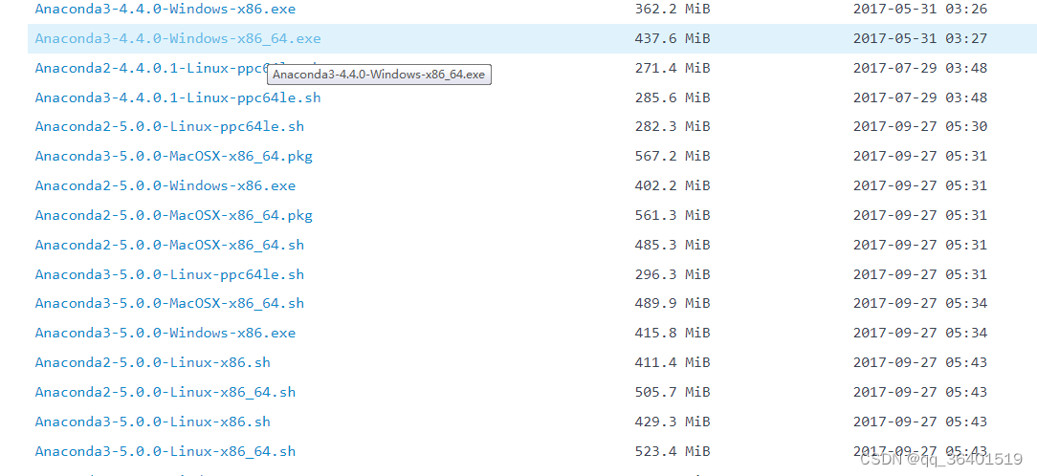Click the size value 523.4 MiB

point(672,451)
